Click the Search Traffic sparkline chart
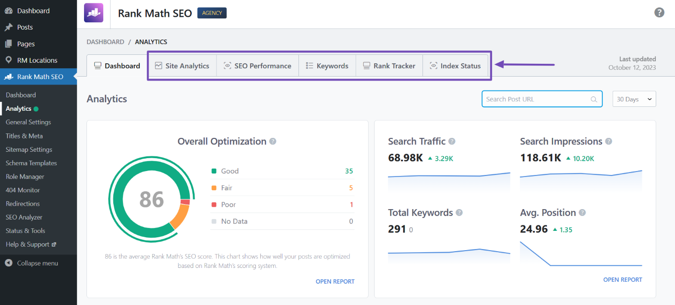The image size is (675, 305). point(449,181)
